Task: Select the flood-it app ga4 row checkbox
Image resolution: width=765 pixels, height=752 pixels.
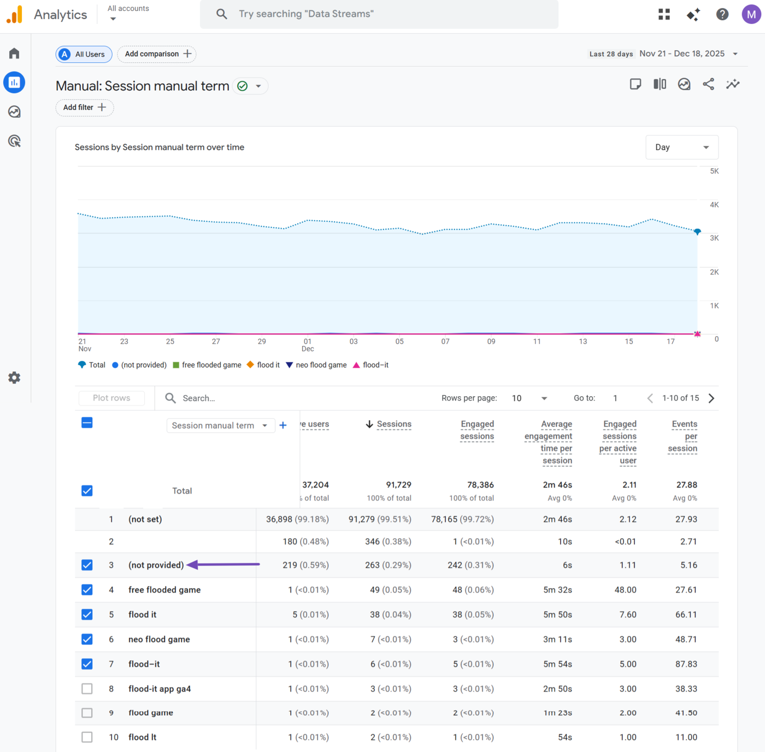Action: 87,689
